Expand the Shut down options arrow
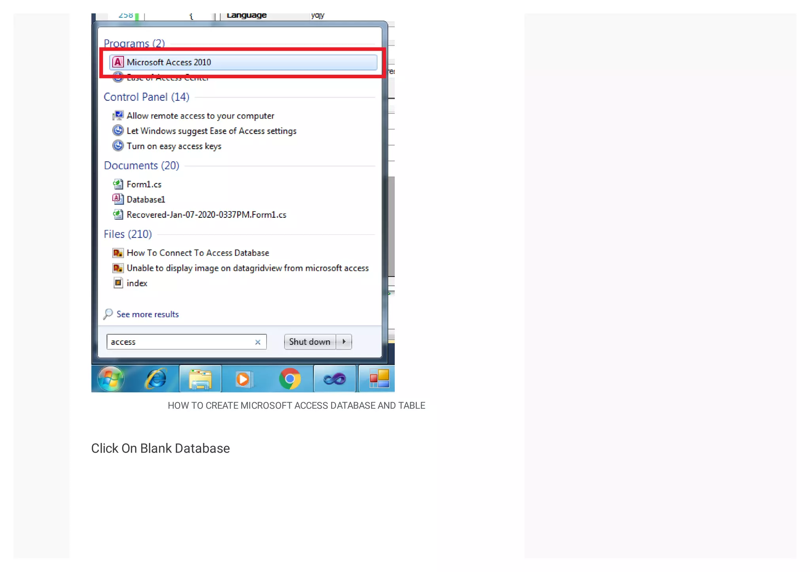The height and width of the screenshot is (572, 810). coord(344,342)
